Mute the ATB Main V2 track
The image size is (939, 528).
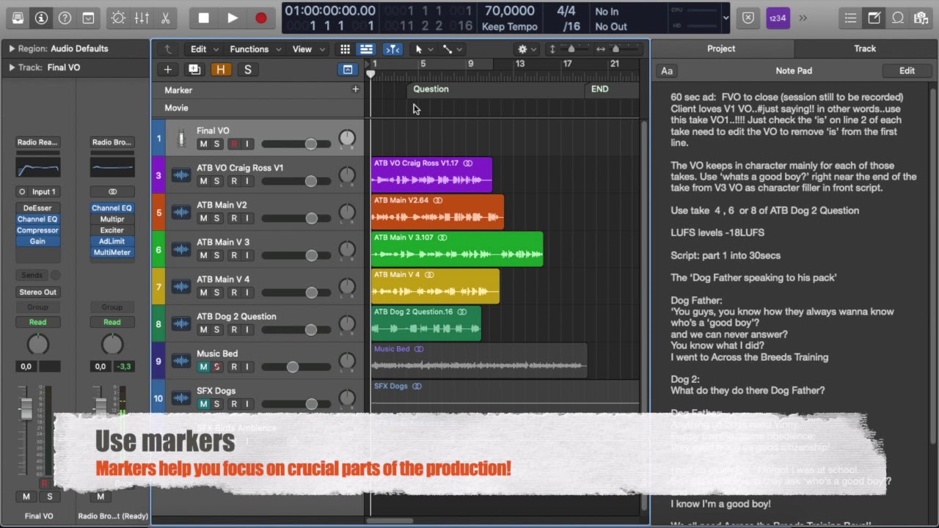click(x=203, y=219)
